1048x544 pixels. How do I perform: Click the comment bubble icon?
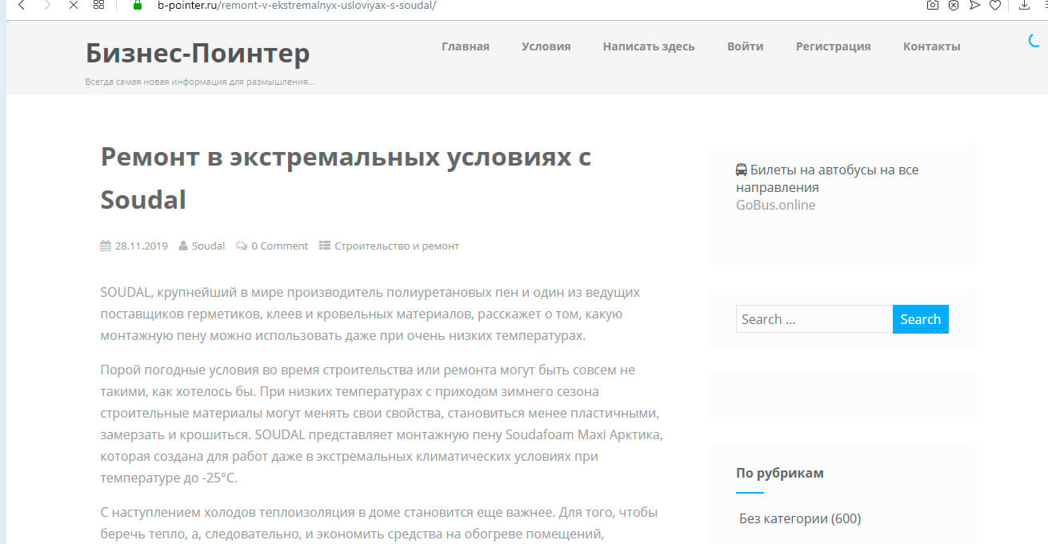[242, 246]
